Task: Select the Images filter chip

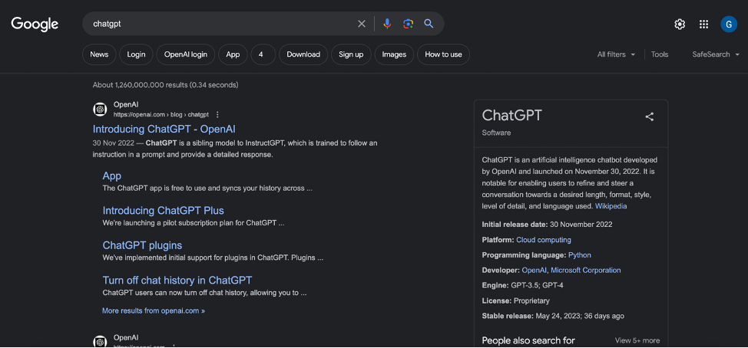Action: coord(394,54)
